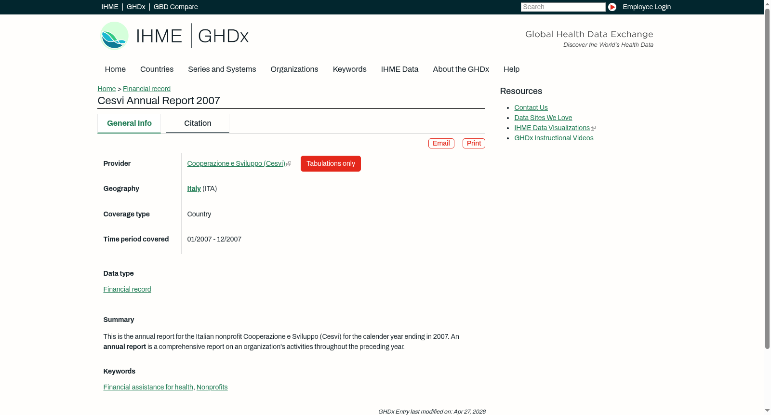The image size is (771, 415).
Task: Open the About the GHDx menu
Action: 461,69
